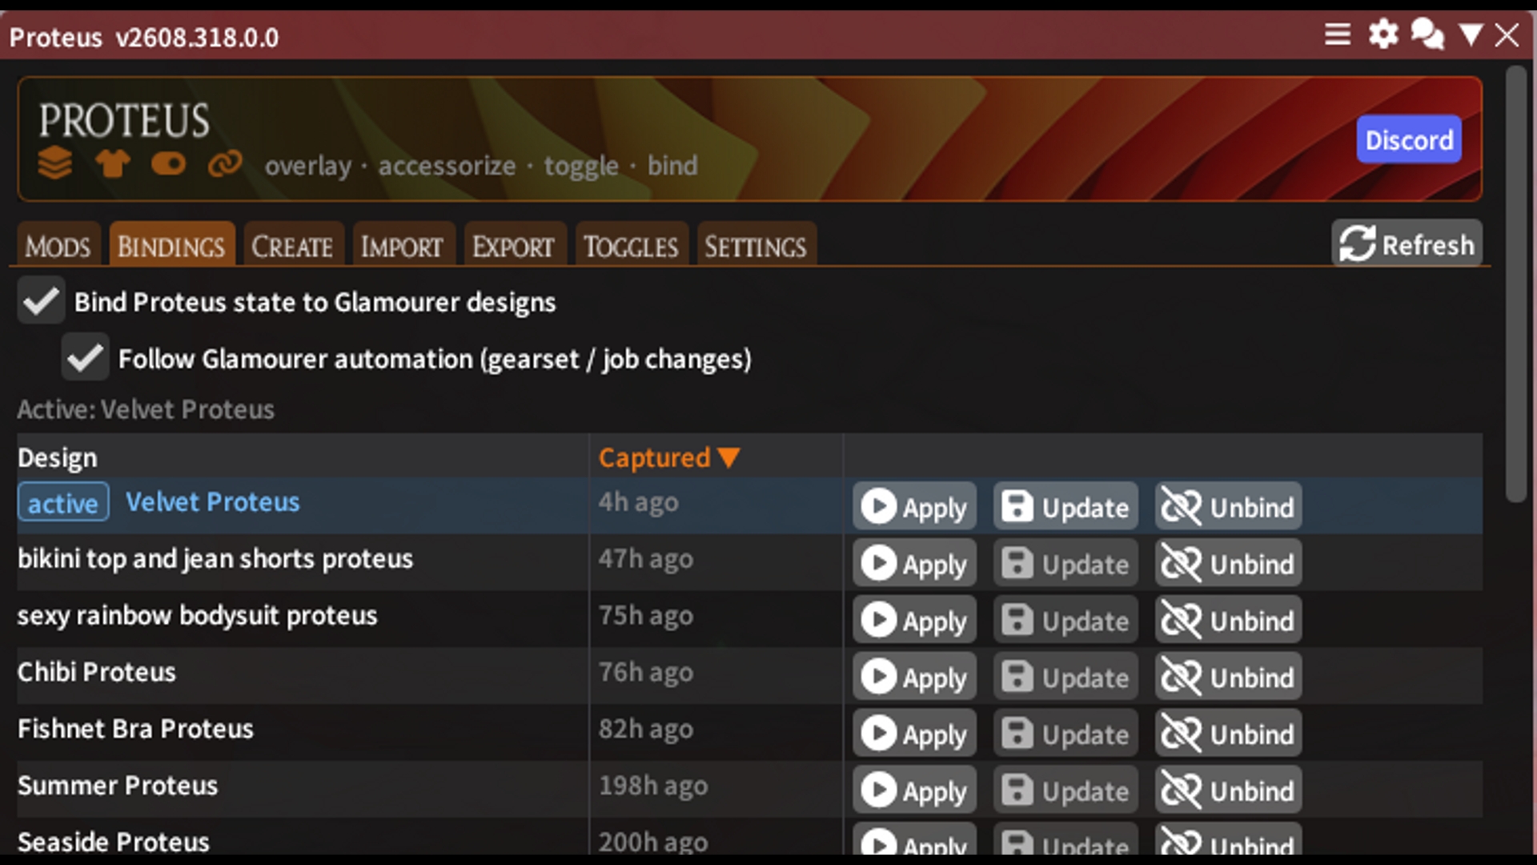This screenshot has width=1537, height=865.
Task: Select the Seaside Proteus row name
Action: pos(114,842)
